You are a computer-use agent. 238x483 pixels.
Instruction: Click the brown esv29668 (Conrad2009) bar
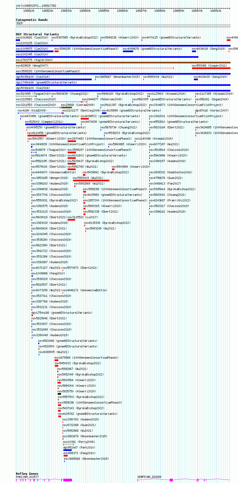click(67, 108)
